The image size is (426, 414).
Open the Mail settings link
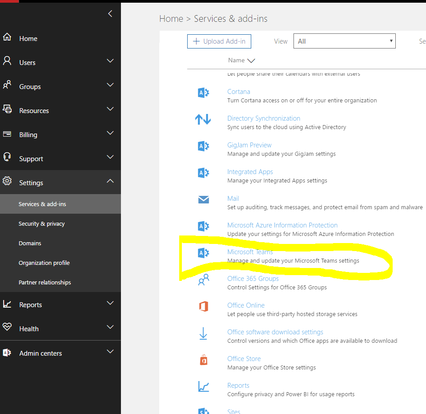[x=233, y=198]
